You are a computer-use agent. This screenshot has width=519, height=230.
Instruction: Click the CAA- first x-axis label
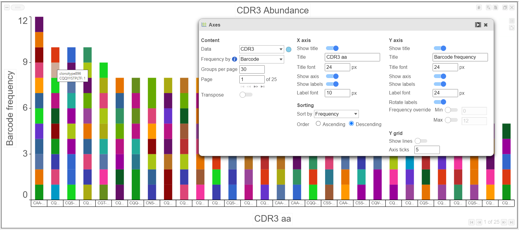tap(39, 203)
